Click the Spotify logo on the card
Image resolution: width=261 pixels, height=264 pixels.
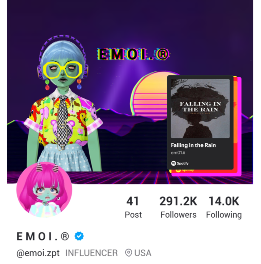[180, 163]
